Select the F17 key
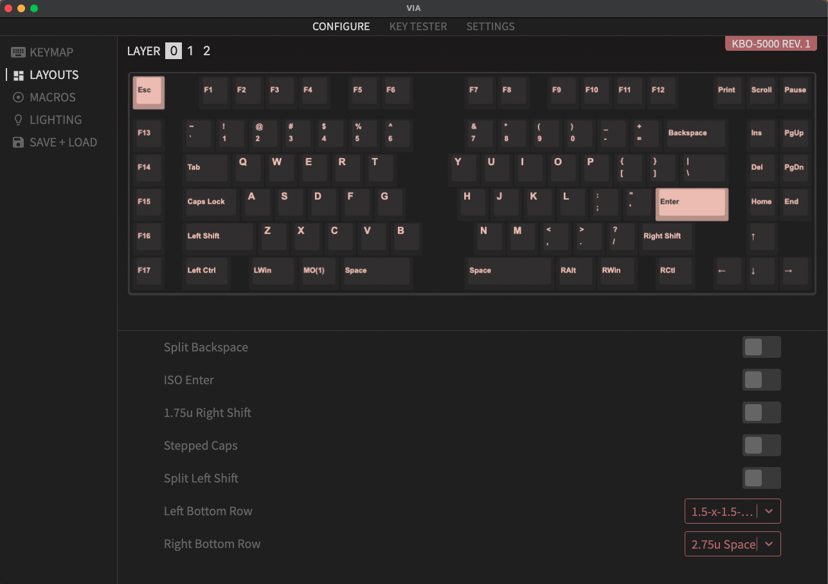The image size is (828, 584). (148, 273)
